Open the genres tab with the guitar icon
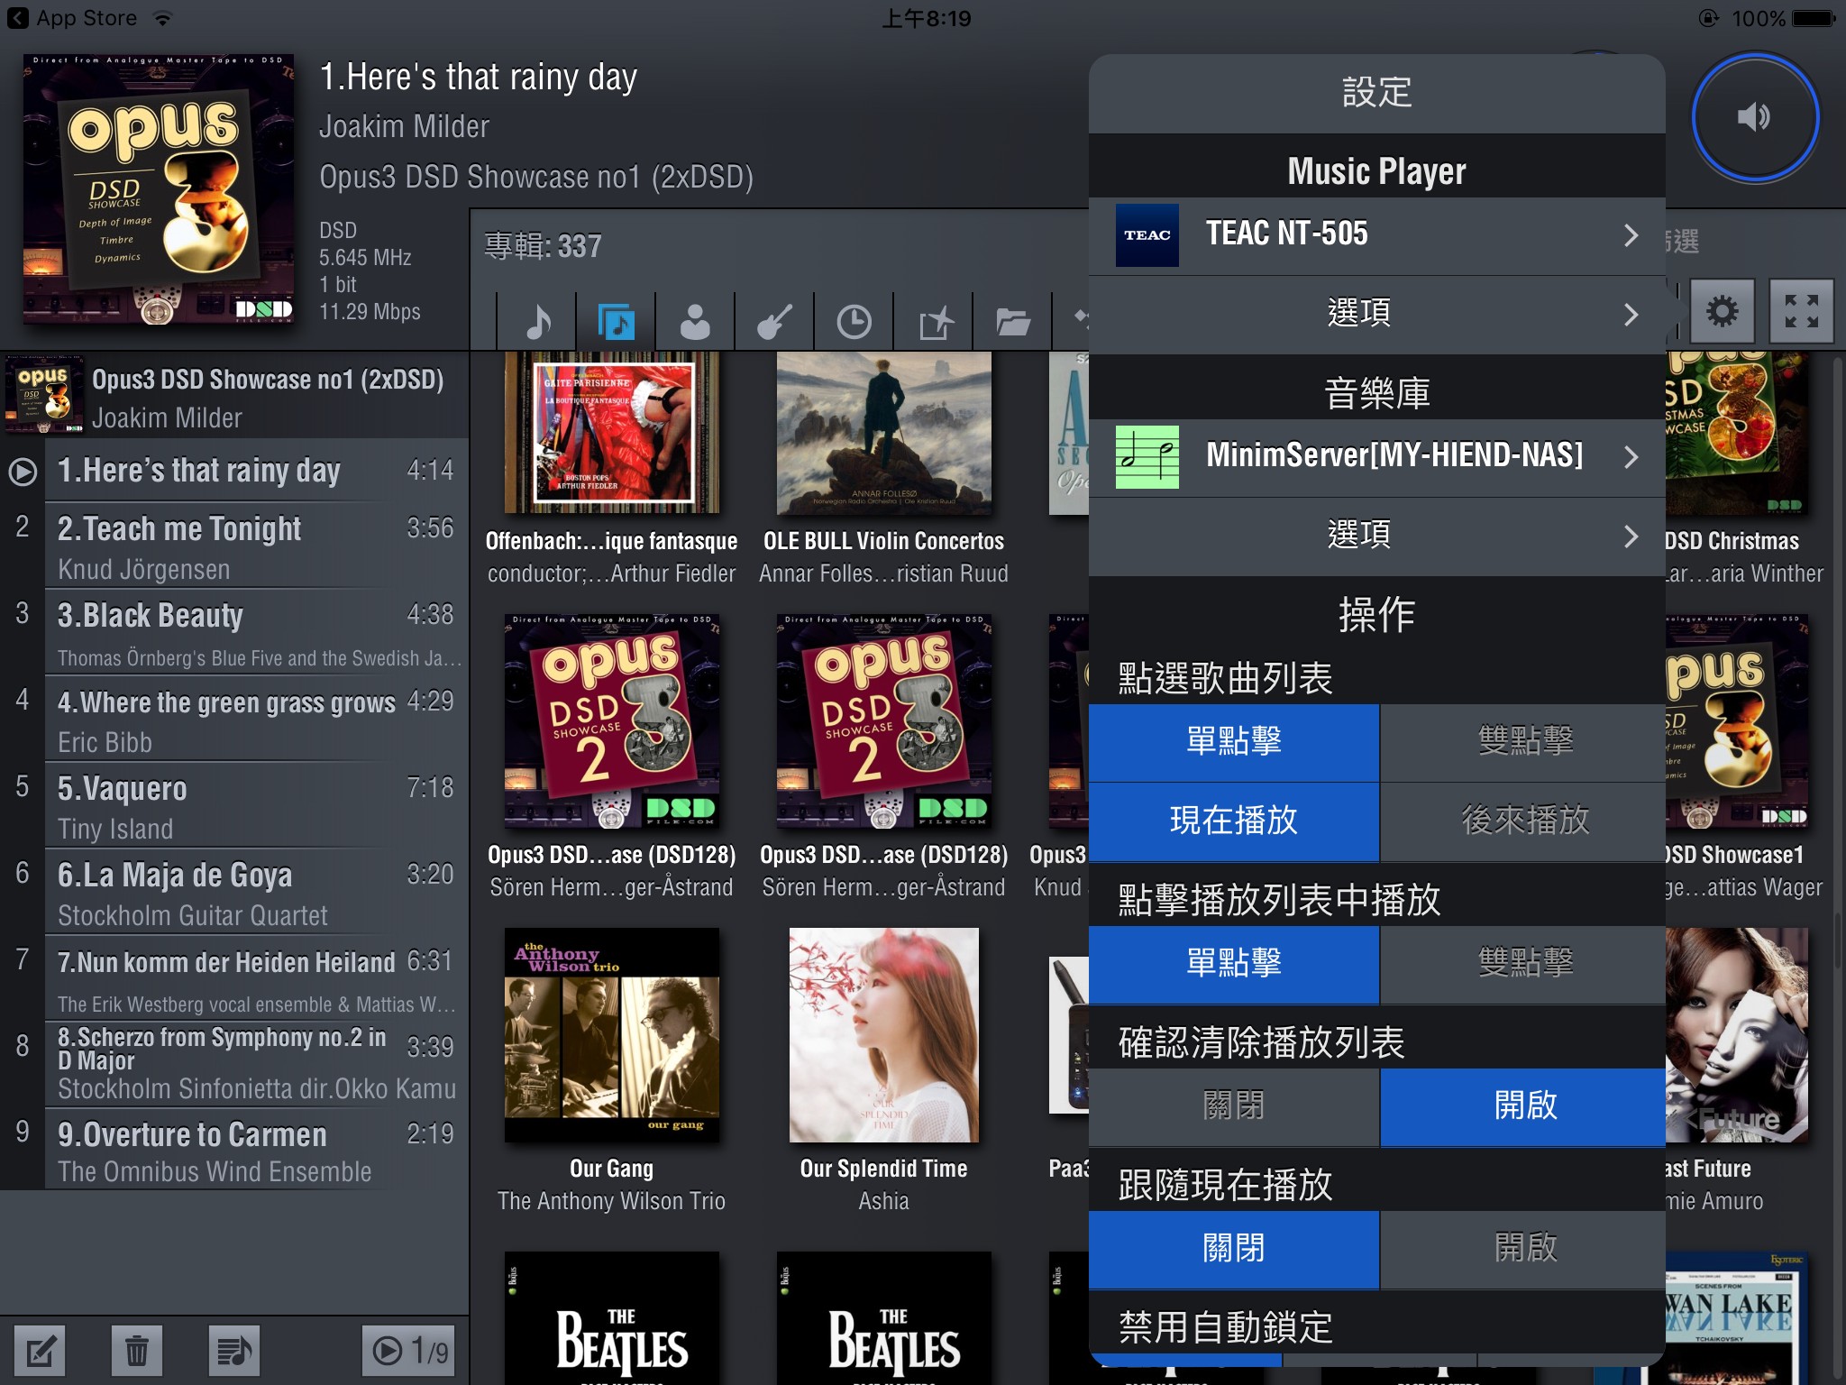Viewport: 1846px width, 1385px height. pyautogui.click(x=774, y=322)
